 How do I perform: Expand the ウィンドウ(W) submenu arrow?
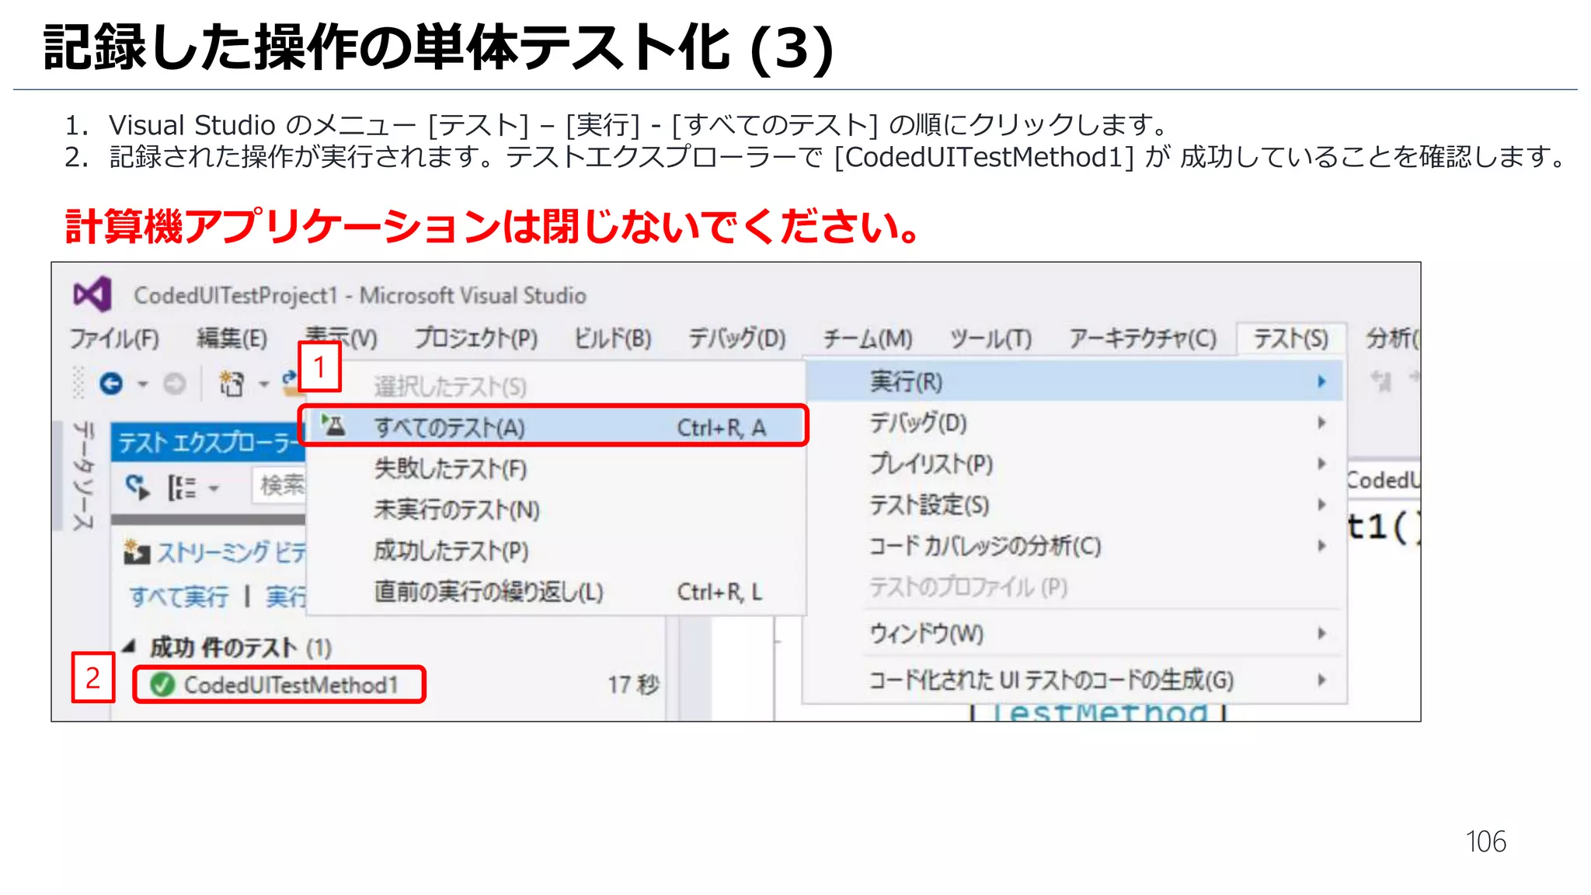pyautogui.click(x=1321, y=634)
